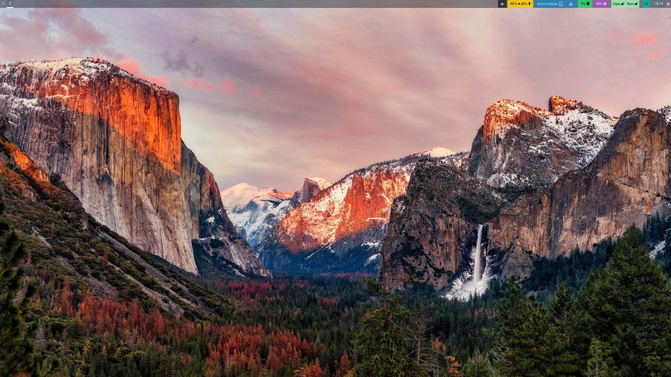Toggle the Caps lock indicator
The image size is (671, 377).
(x=616, y=4)
